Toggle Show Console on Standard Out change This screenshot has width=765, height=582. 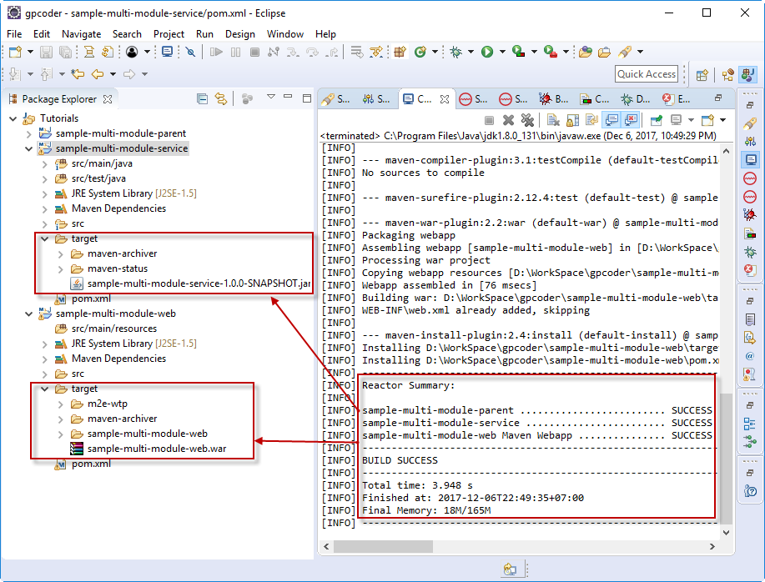[x=611, y=120]
